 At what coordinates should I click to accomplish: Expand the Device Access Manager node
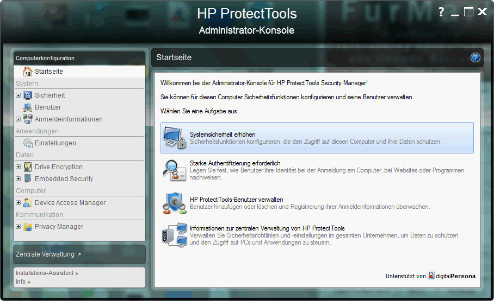18,203
